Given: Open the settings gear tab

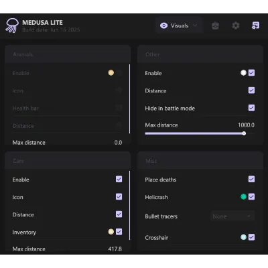Looking at the screenshot, I should click(236, 25).
